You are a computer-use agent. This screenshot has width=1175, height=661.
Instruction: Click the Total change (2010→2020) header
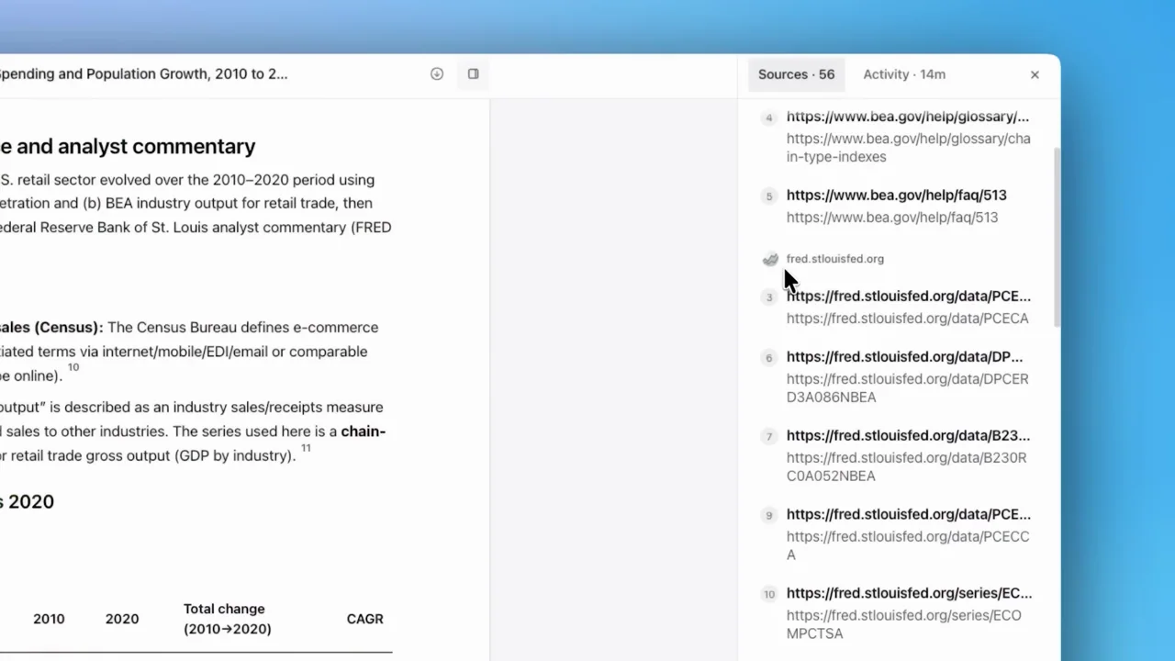coord(227,619)
